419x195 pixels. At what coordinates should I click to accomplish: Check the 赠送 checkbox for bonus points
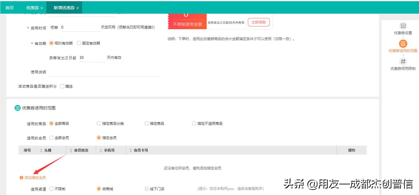click(x=62, y=86)
